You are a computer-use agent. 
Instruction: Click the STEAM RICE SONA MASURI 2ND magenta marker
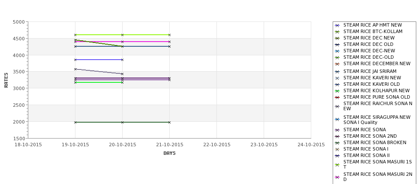pos(337,177)
